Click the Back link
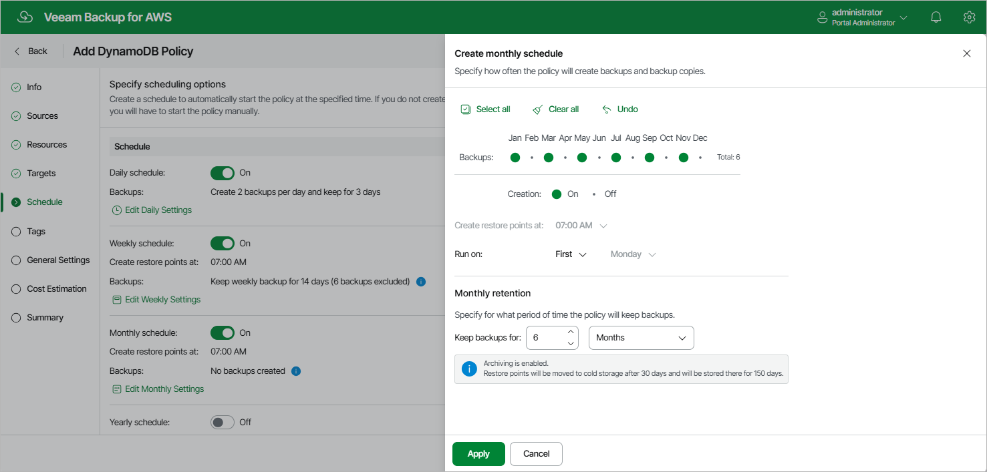The image size is (987, 472). click(x=37, y=51)
